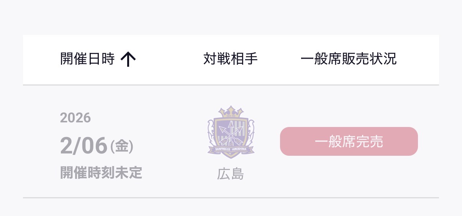Sort matches by the 開催日時 column header
Image resolution: width=462 pixels, height=216 pixels.
tap(87, 59)
